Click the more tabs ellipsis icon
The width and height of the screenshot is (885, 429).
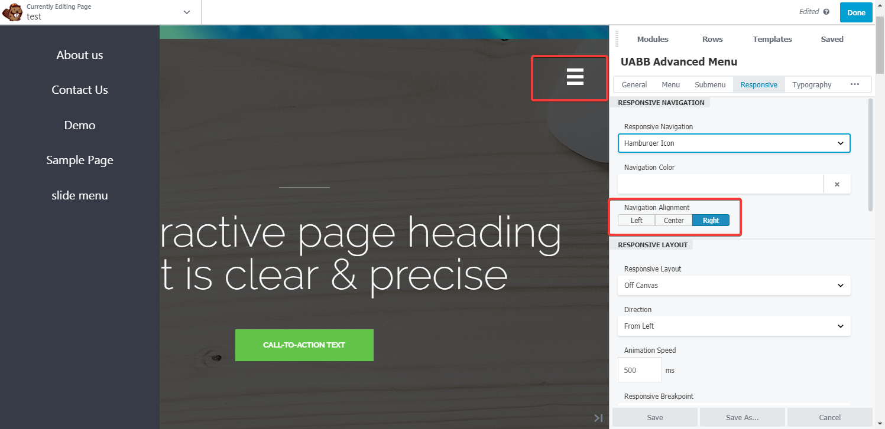click(x=854, y=84)
